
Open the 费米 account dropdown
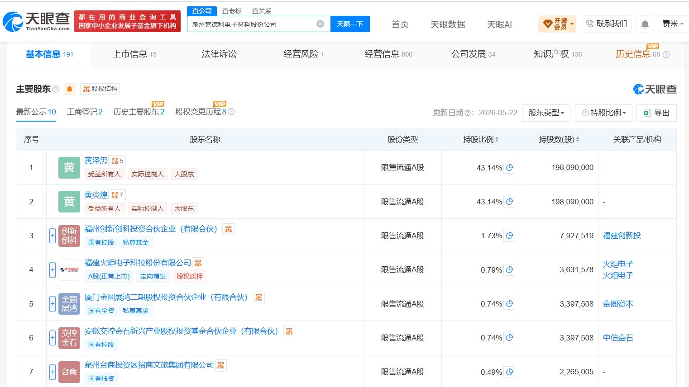coord(673,24)
